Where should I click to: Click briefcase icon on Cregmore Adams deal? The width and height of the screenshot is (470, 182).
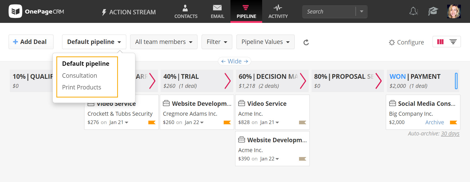[x=166, y=103]
